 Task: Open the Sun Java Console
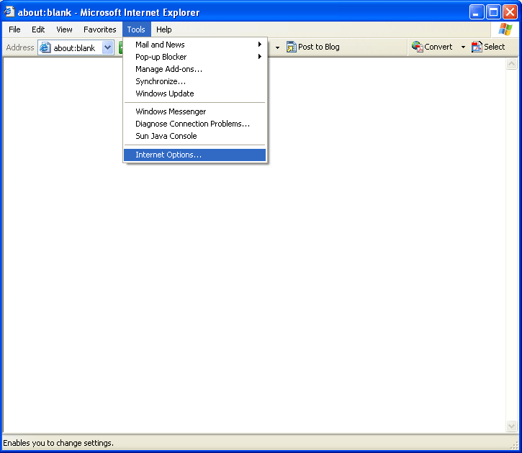(166, 136)
